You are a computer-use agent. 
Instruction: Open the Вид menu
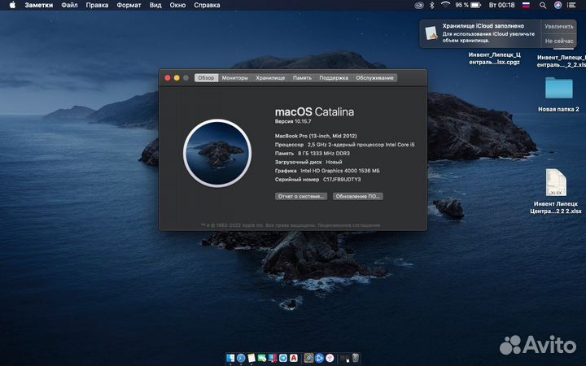click(155, 5)
